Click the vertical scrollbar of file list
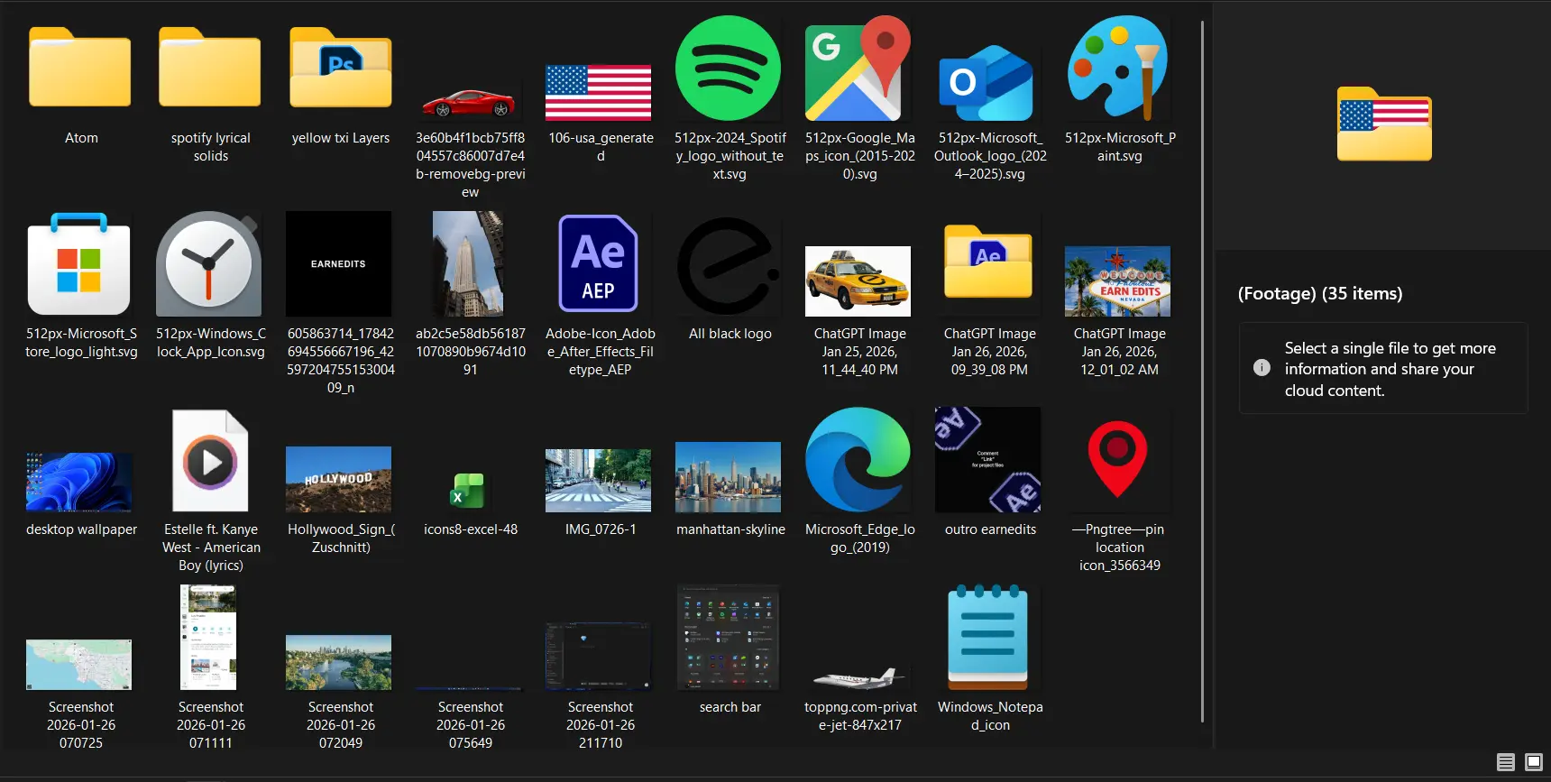Image resolution: width=1551 pixels, height=782 pixels. coord(1202,370)
